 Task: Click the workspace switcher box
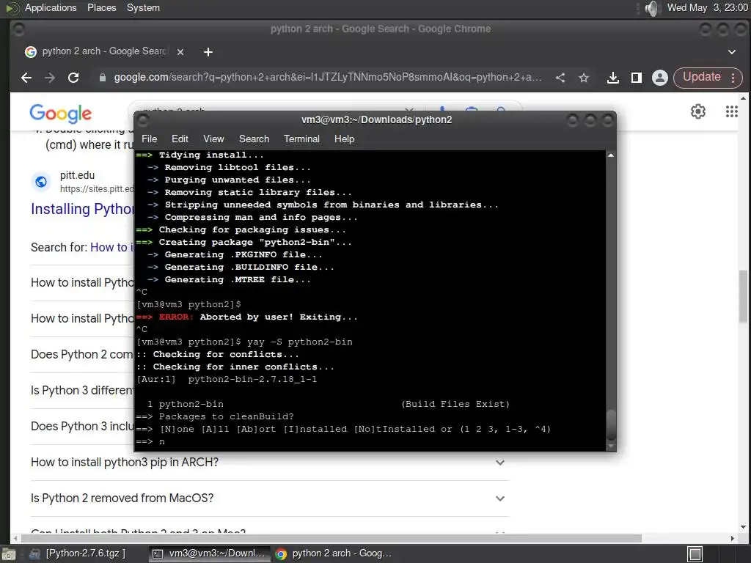click(695, 554)
